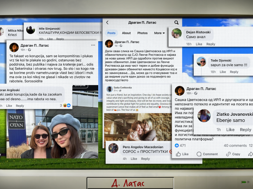Click the author avatar on the 16h post
Screen dimensions: 253x189
(x=179, y=91)
